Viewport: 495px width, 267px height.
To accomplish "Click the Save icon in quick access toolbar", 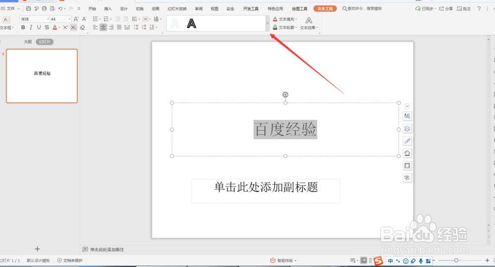I will (x=28, y=8).
